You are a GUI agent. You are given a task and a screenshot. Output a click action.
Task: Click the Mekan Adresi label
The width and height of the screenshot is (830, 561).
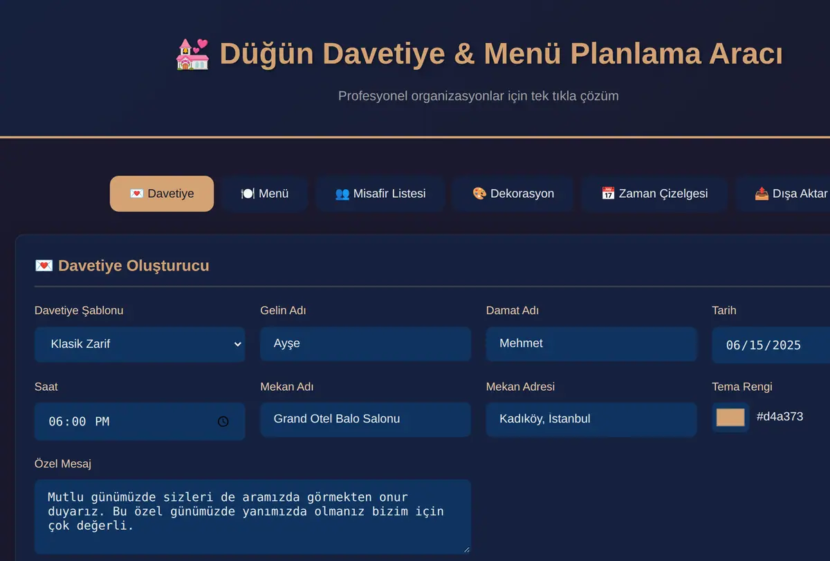pyautogui.click(x=520, y=387)
